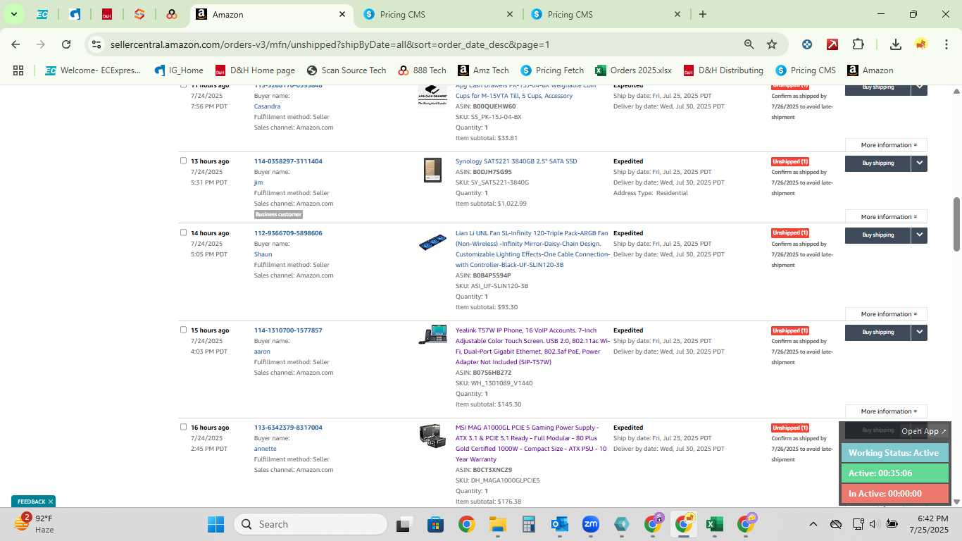Open Excel from the taskbar
This screenshot has width=962, height=541.
click(714, 524)
